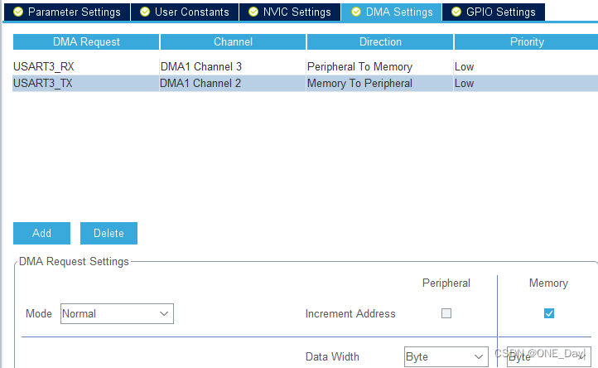
Task: Go to the GPIO Settings tab
Action: (494, 12)
